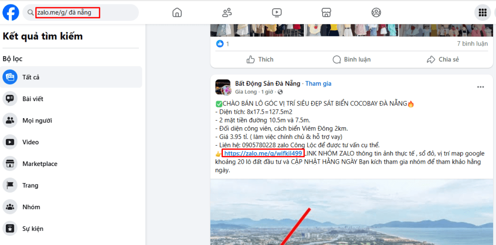Select the Tất cả filter

click(x=31, y=77)
